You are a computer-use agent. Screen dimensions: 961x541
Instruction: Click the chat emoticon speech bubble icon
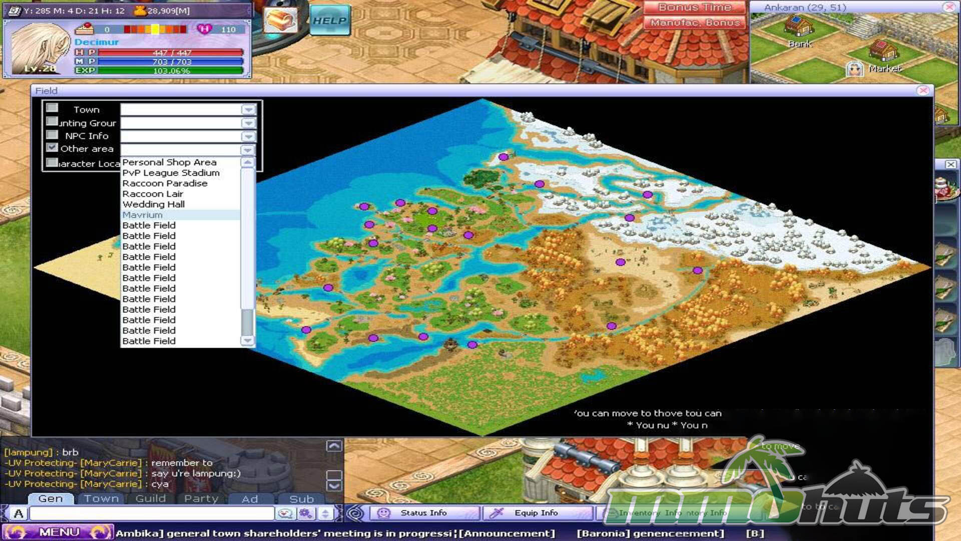(x=285, y=513)
